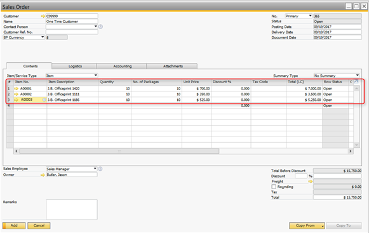Click the Discount % column header
The height and width of the screenshot is (233, 369).
coord(231,82)
